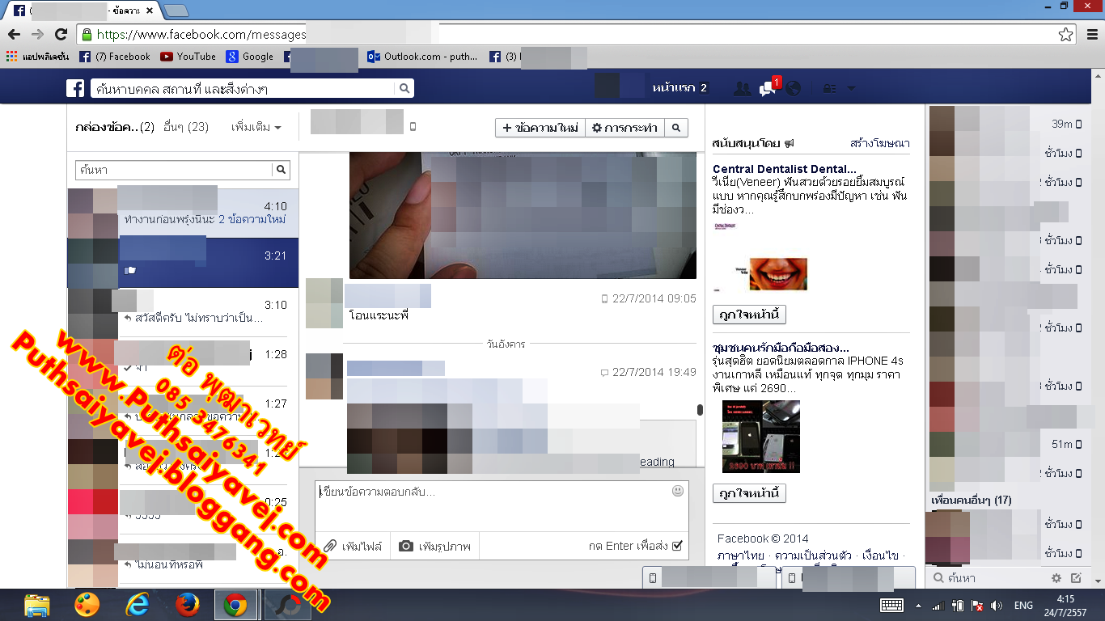Open the globe notifications icon
1105x621 pixels.
coord(794,89)
